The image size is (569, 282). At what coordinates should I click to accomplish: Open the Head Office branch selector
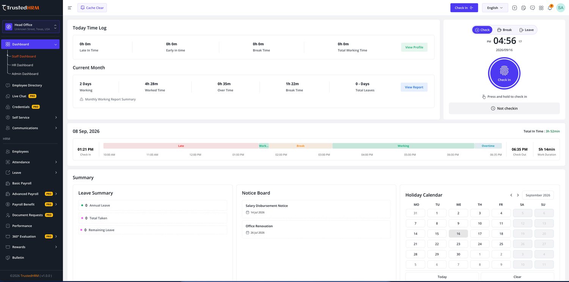(x=31, y=27)
